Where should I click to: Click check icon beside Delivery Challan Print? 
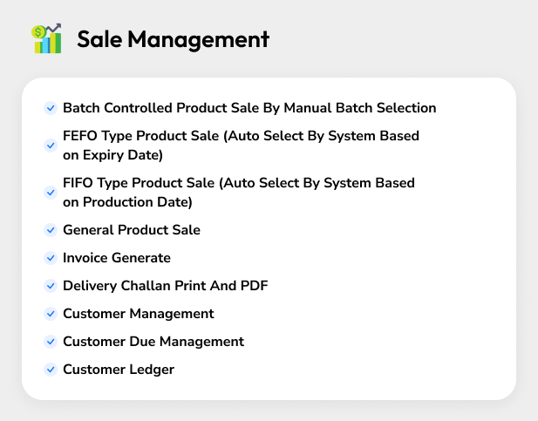coord(51,286)
